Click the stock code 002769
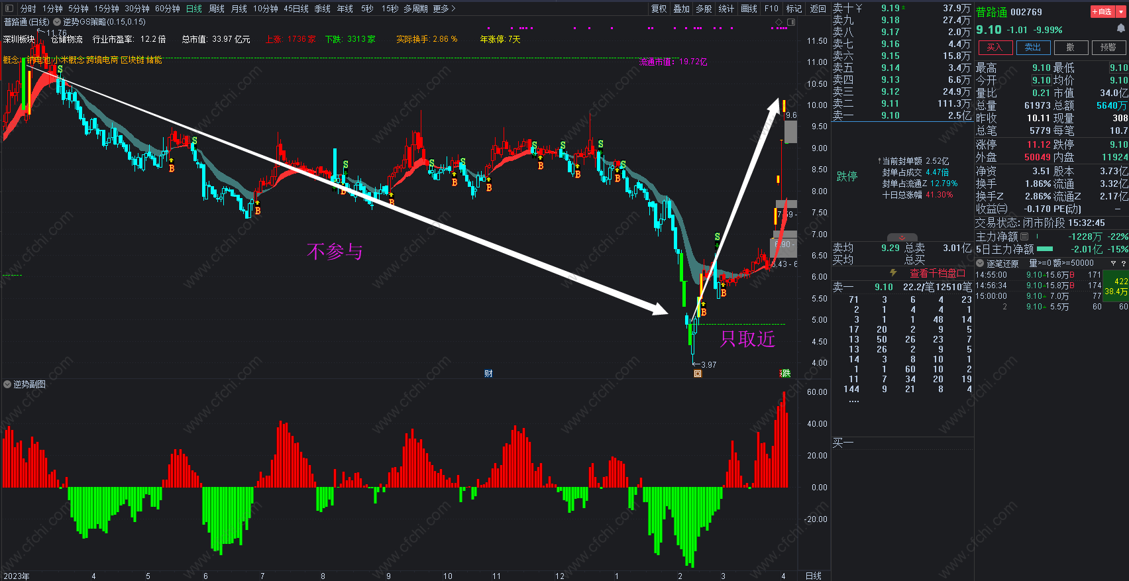The height and width of the screenshot is (581, 1129). point(1026,12)
